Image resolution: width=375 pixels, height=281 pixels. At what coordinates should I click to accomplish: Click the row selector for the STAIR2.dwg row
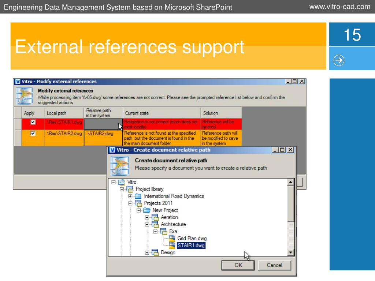18,138
